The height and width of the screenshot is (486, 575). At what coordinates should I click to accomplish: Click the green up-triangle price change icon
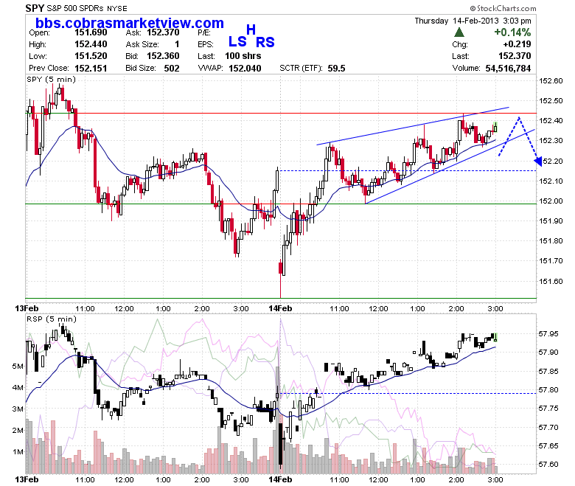click(459, 32)
